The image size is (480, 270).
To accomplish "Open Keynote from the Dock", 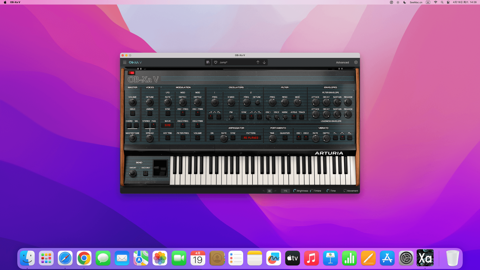I will (330, 258).
